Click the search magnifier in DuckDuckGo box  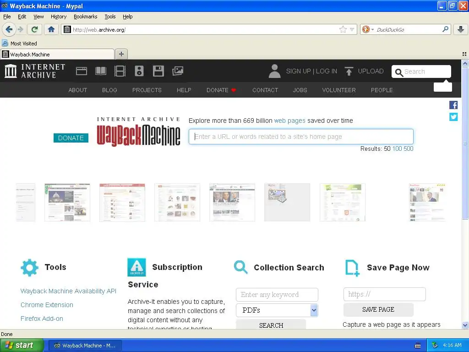tap(445, 29)
